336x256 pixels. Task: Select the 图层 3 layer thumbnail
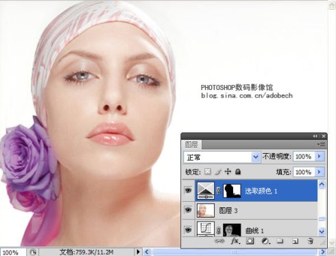206,210
